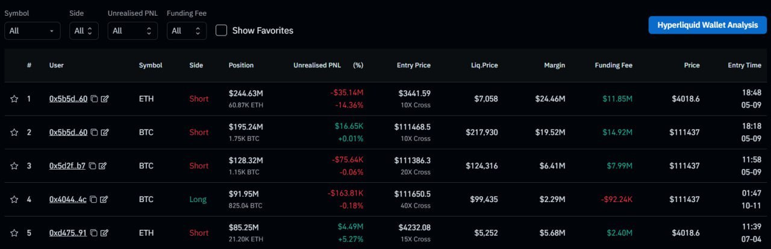Open the Unrealised PNL filter dropdown
This screenshot has width=771, height=249.
point(133,31)
